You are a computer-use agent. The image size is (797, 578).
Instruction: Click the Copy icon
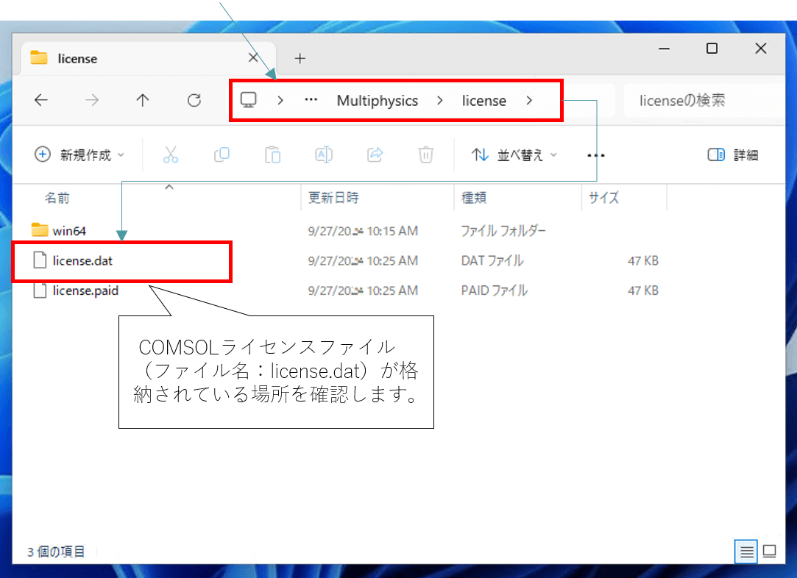222,154
